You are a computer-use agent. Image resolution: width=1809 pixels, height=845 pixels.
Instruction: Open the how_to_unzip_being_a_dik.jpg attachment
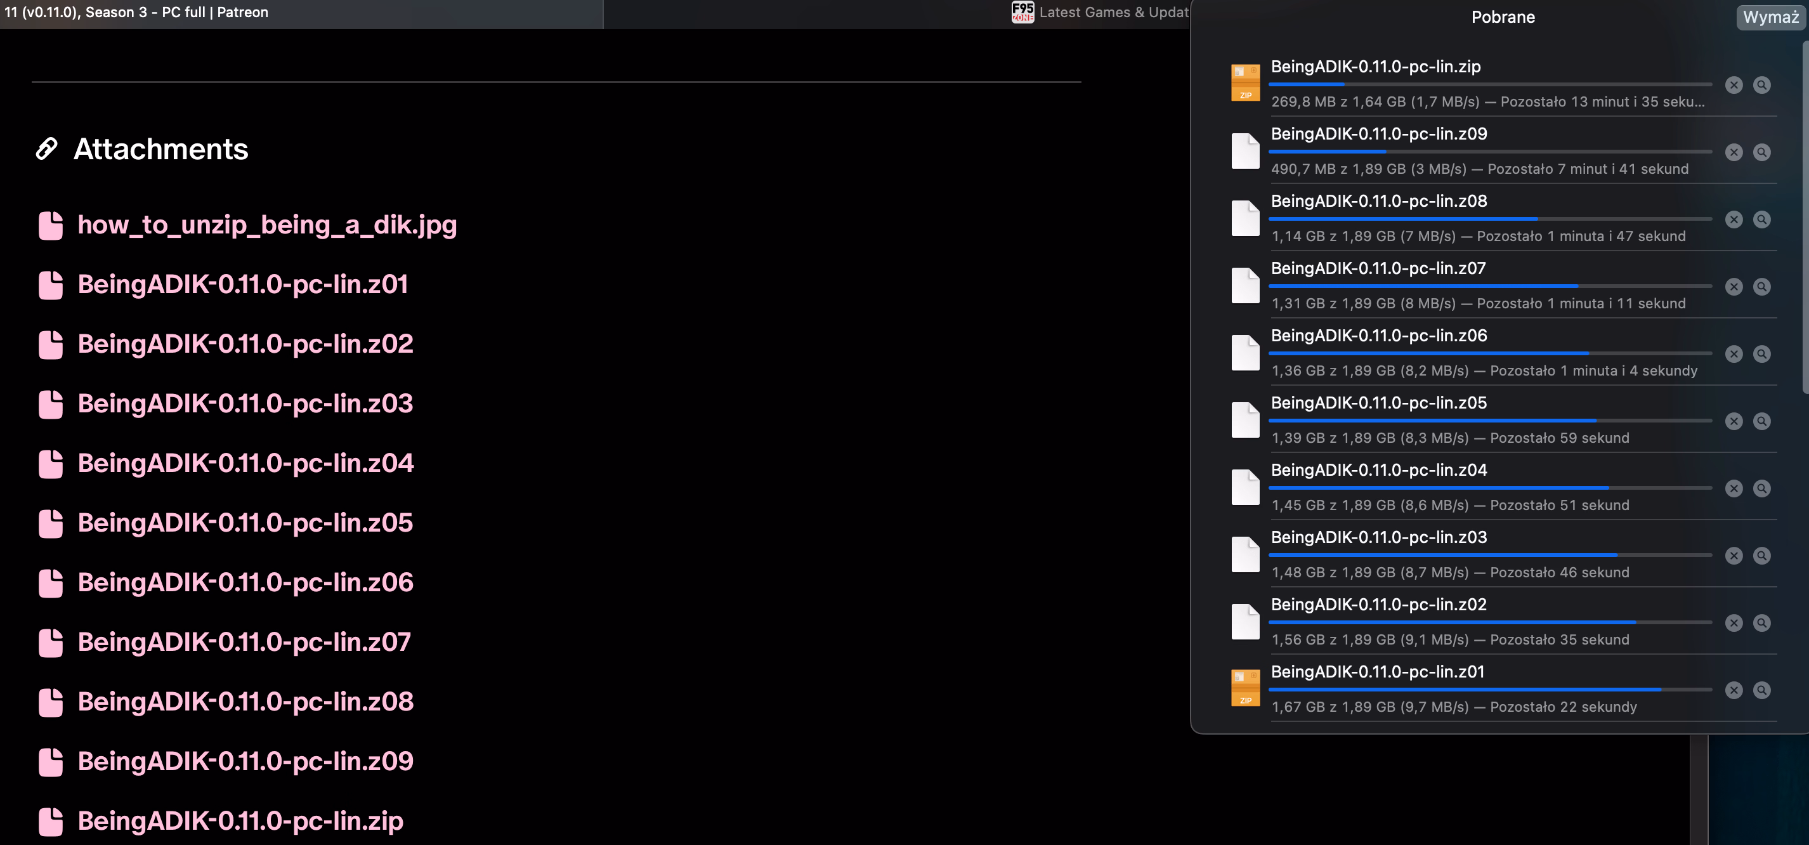pos(267,225)
